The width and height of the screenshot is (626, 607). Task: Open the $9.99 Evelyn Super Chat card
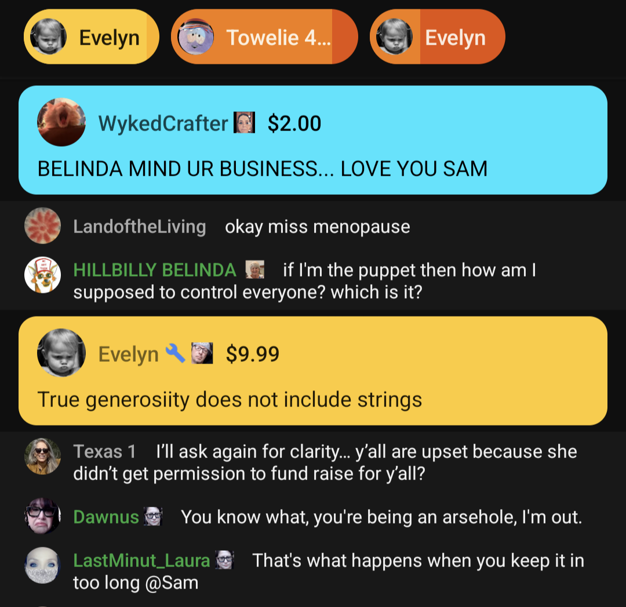tap(313, 370)
